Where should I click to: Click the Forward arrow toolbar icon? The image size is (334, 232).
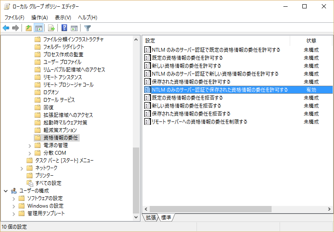[x=16, y=28]
